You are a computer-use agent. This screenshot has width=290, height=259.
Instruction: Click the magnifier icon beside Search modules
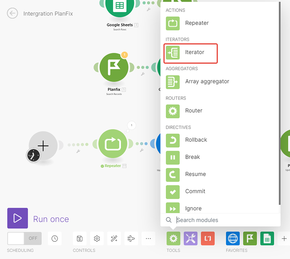pos(169,220)
